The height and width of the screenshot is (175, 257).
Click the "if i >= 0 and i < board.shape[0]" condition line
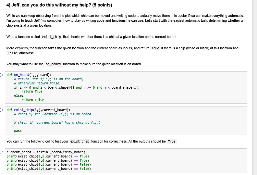pos(77,87)
